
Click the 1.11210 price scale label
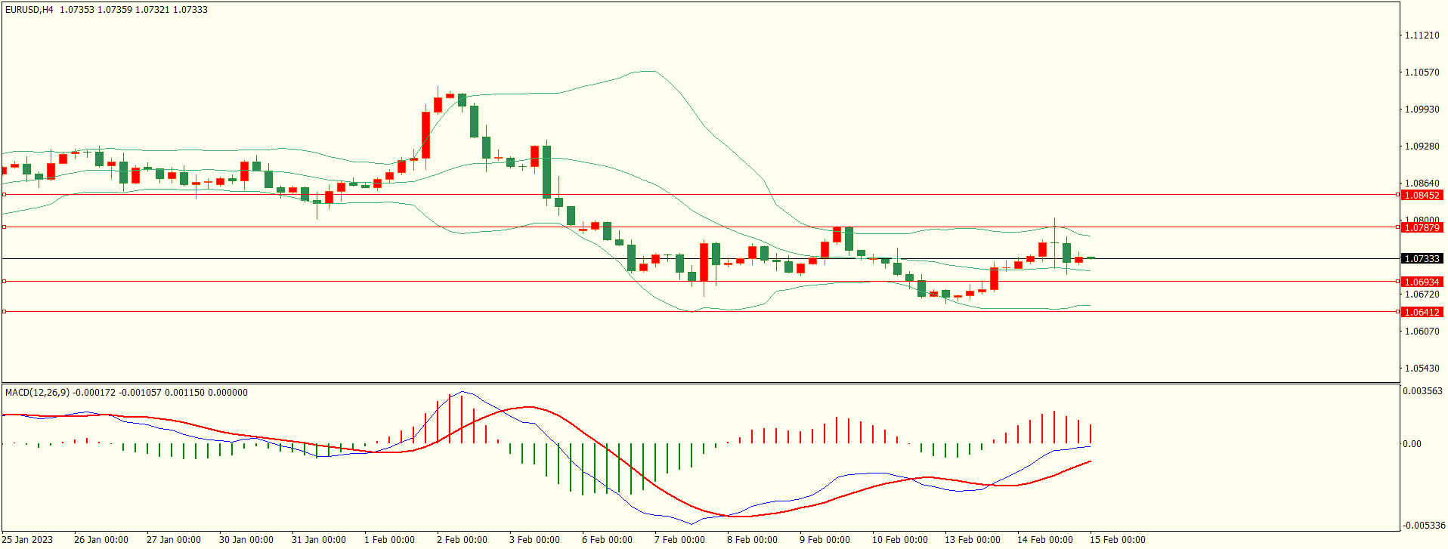1422,35
